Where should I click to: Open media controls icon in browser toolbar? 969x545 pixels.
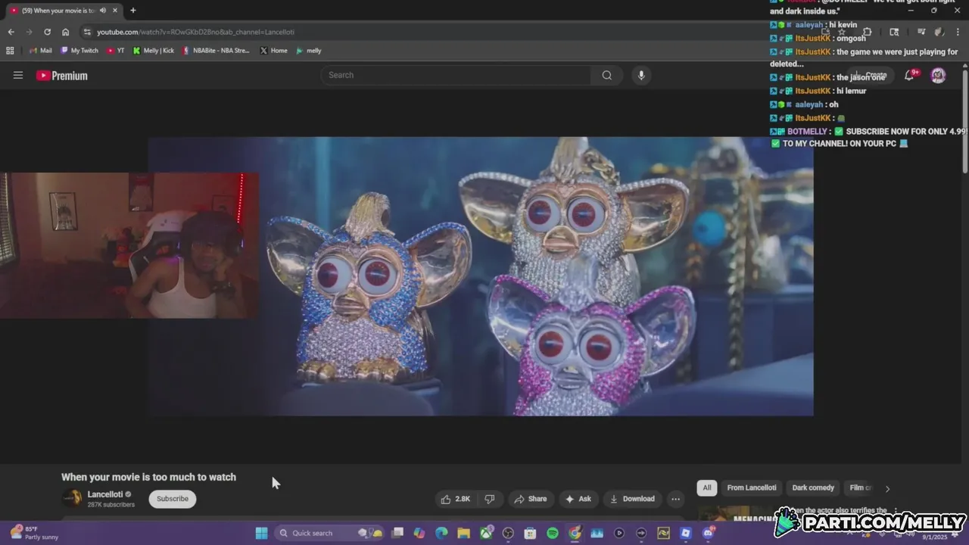coord(921,32)
